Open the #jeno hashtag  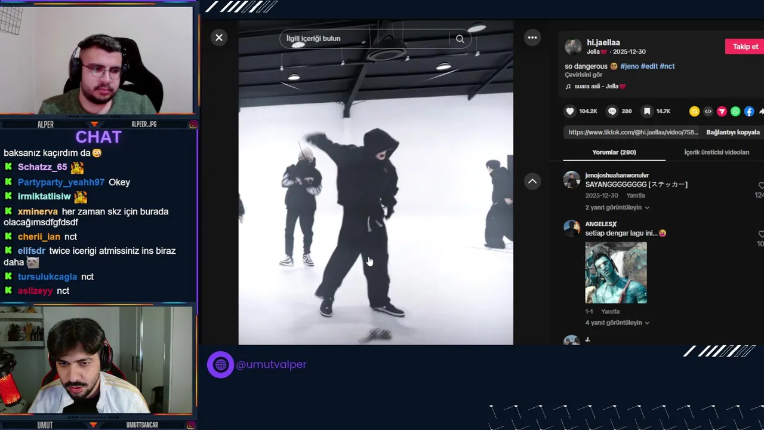coord(629,66)
